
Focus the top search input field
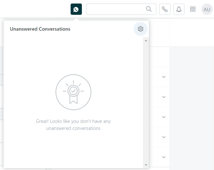pyautogui.click(x=115, y=9)
